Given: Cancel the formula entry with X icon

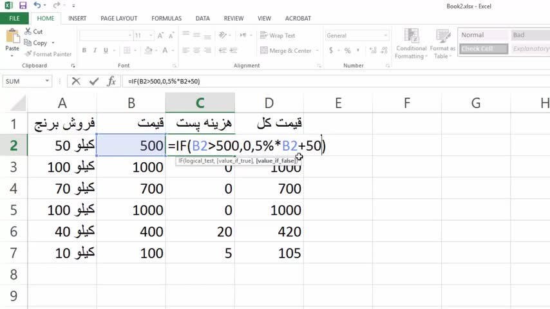Looking at the screenshot, I should [x=76, y=81].
